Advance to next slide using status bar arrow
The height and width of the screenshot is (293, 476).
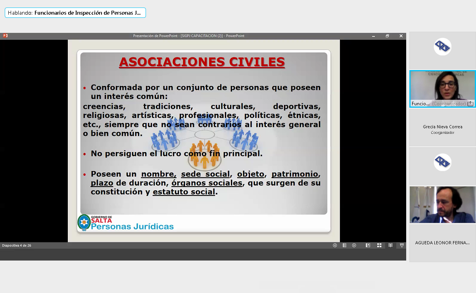(354, 245)
